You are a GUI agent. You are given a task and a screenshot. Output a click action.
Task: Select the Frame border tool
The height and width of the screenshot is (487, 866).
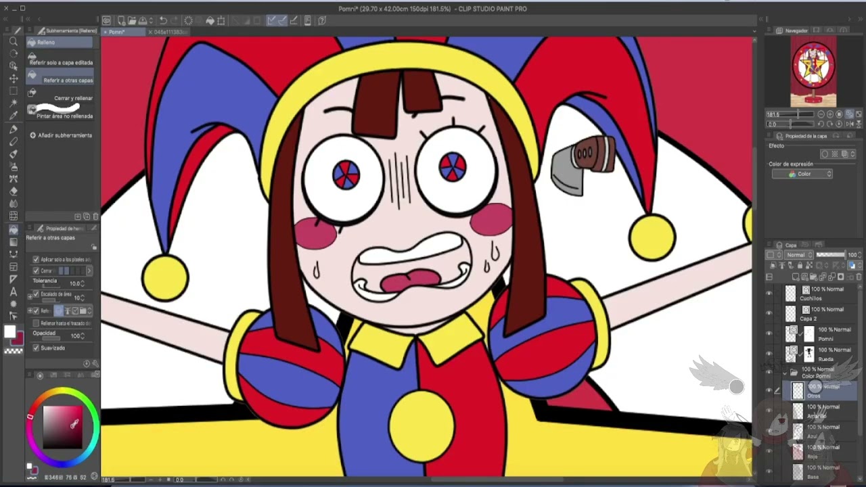pyautogui.click(x=13, y=266)
